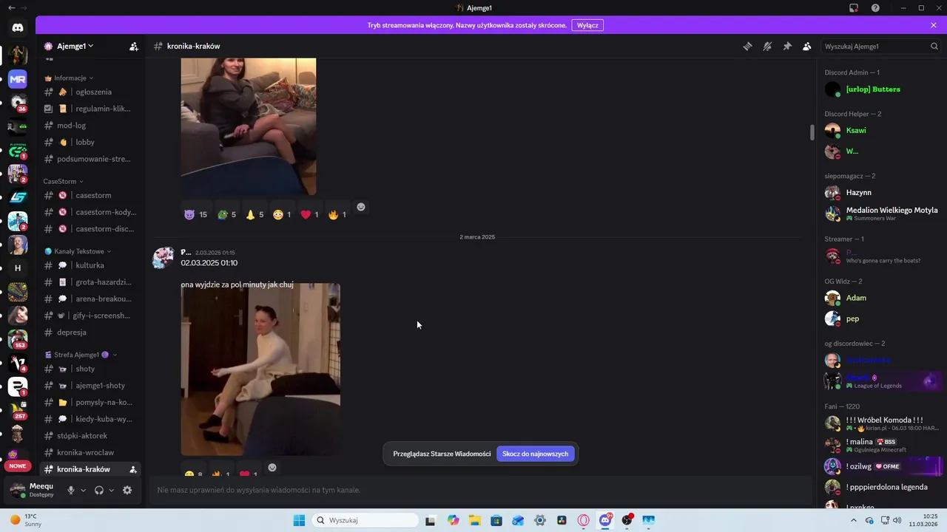Open File Explorer from the taskbar
This screenshot has height=532, width=947.
(x=474, y=520)
